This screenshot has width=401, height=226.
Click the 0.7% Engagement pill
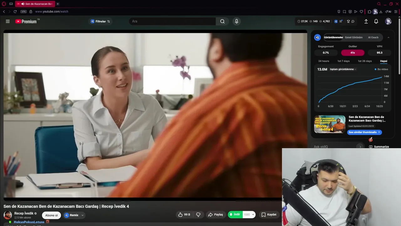pyautogui.click(x=326, y=53)
